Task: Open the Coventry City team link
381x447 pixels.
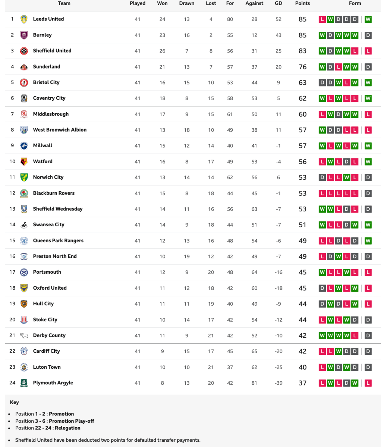Action: pos(49,98)
